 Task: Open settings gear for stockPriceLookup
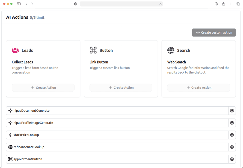[232, 135]
